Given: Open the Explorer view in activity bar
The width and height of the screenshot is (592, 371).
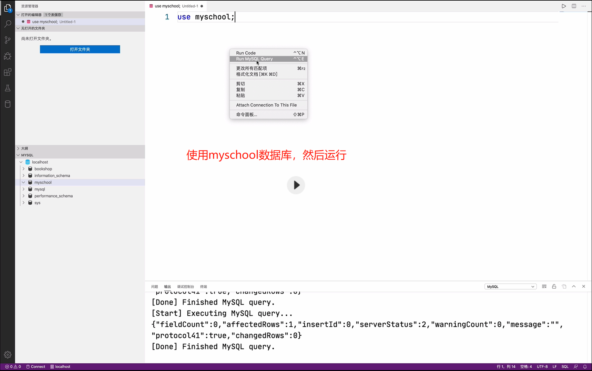Looking at the screenshot, I should (8, 8).
